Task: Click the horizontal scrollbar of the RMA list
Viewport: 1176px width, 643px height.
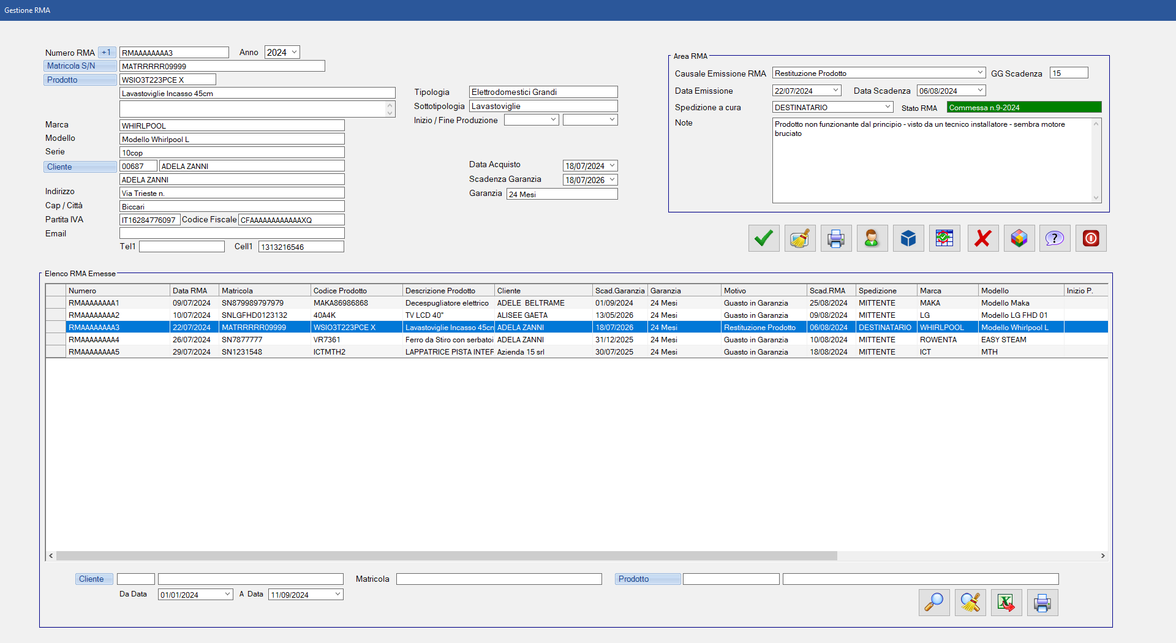Action: point(446,556)
